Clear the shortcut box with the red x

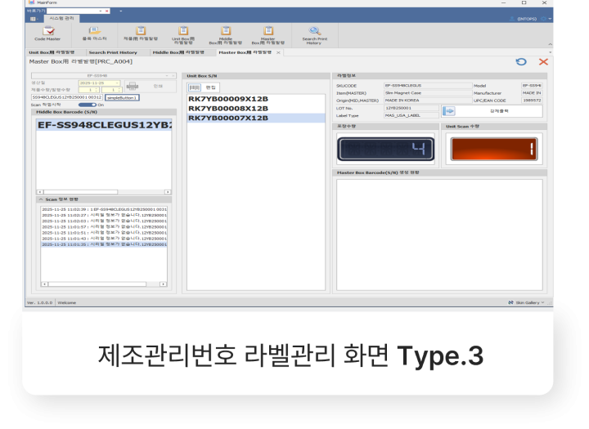(x=106, y=11)
